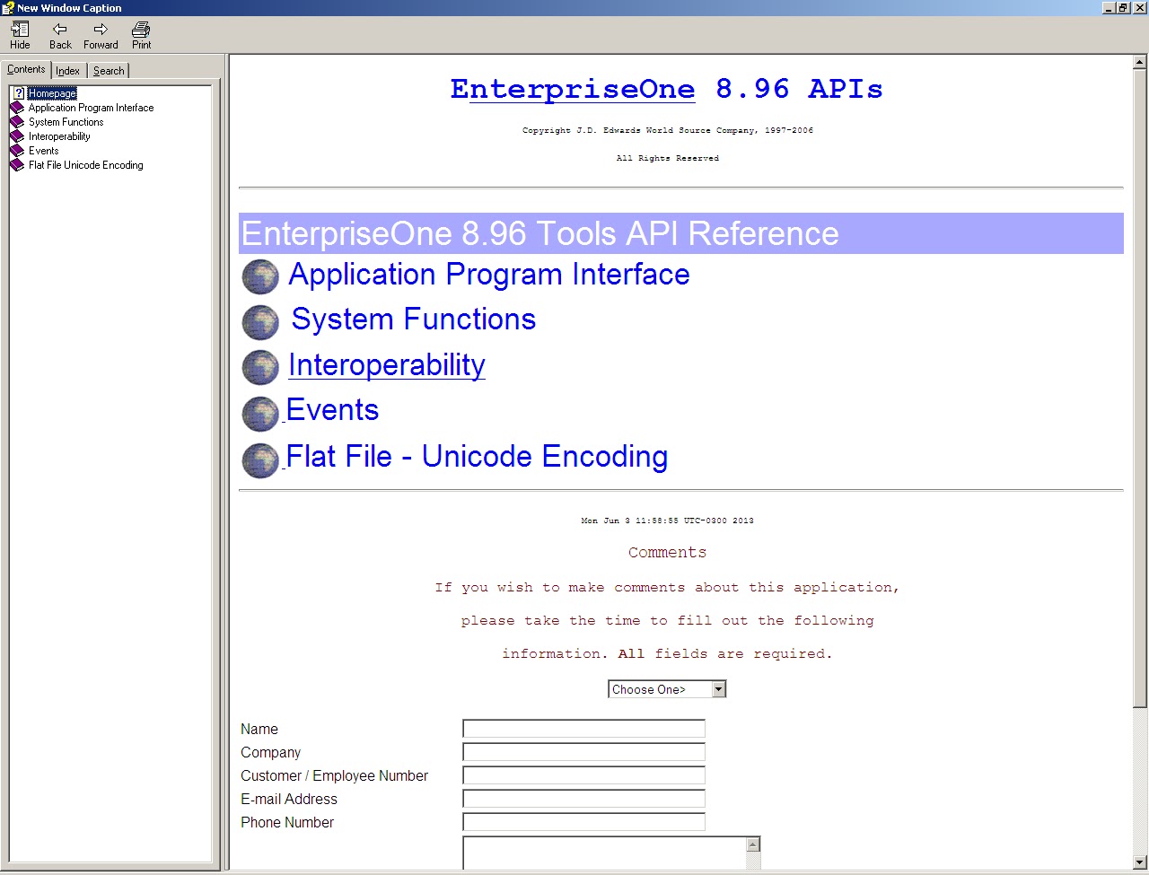Click the globe icon beside Application Program Interface
Image resolution: width=1149 pixels, height=875 pixels.
259,276
